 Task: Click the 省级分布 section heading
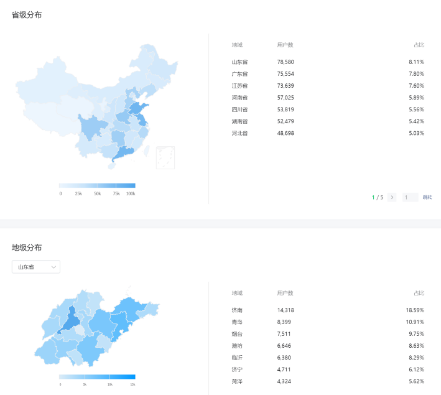click(x=27, y=15)
